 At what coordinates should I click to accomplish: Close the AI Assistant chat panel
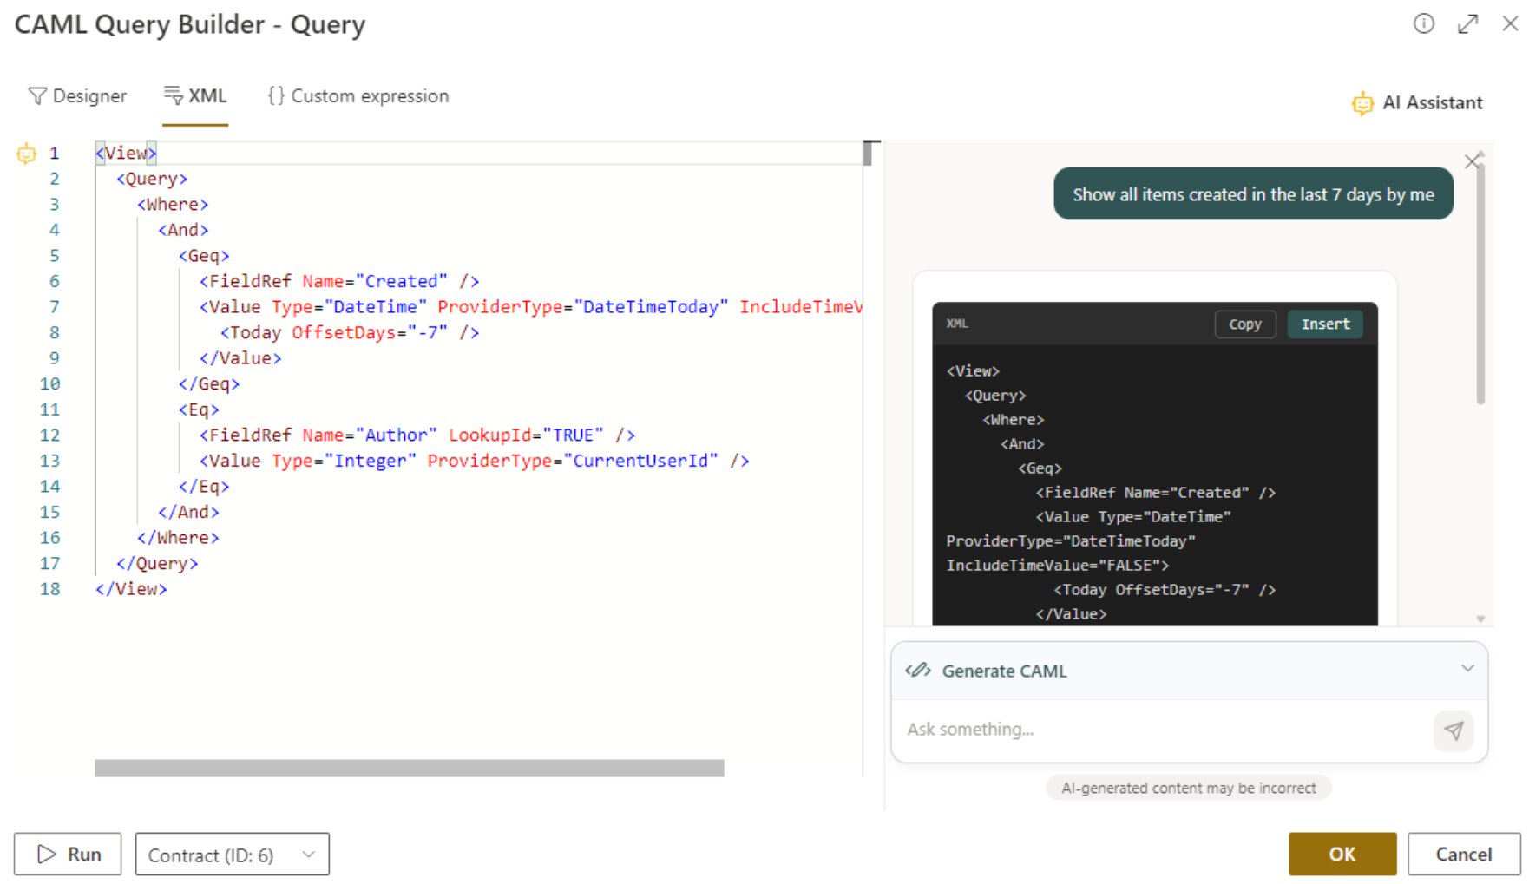[x=1472, y=160]
